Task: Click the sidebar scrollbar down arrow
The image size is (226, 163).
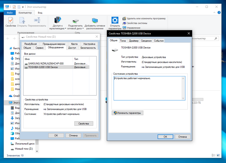Action: tap(37, 151)
